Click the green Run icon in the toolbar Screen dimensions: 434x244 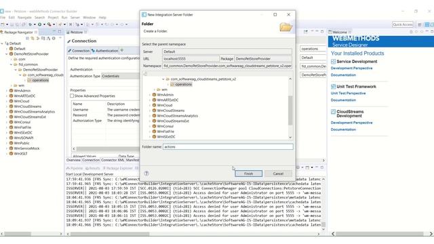click(39, 24)
